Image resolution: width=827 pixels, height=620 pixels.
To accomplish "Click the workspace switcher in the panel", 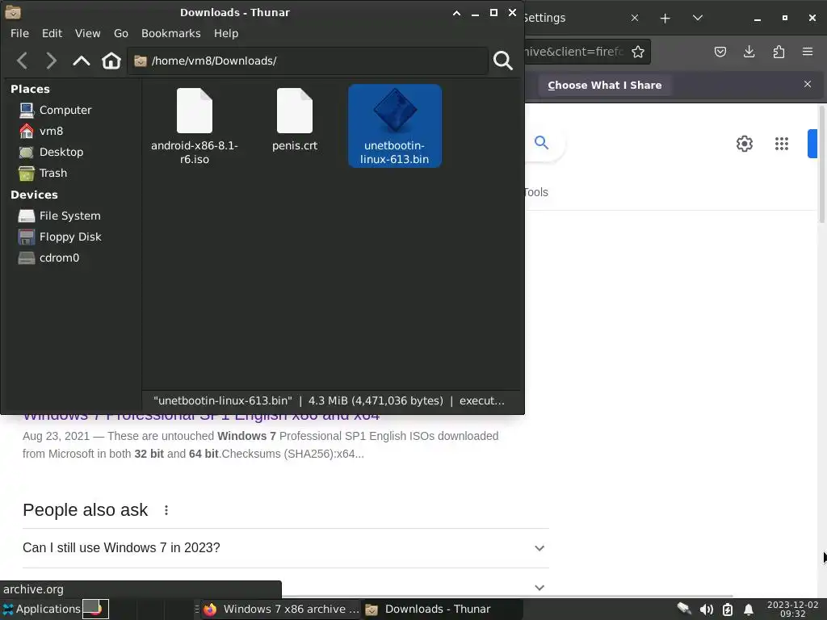I will [x=95, y=609].
